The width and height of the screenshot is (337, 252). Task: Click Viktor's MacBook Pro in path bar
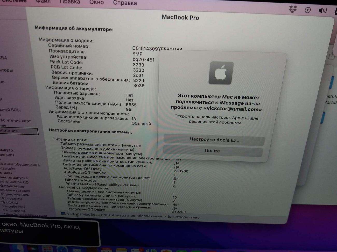87,215
